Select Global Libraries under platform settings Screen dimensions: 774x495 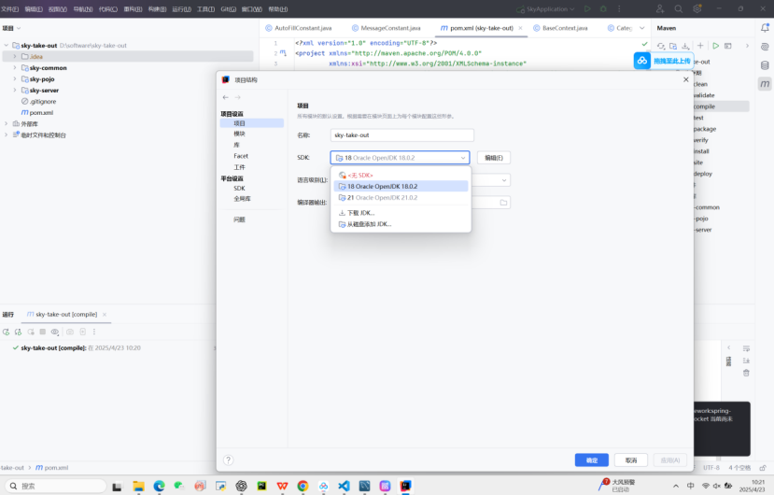click(242, 199)
